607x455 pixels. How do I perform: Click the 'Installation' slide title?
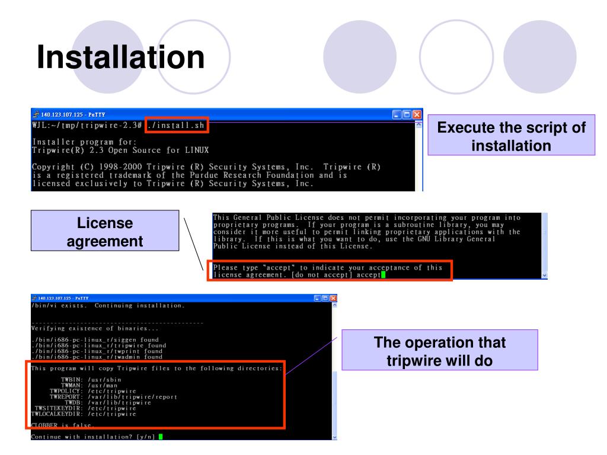[x=120, y=57]
